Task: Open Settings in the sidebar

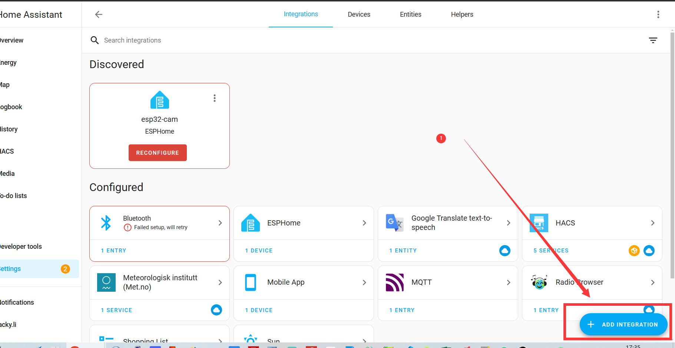Action: 39,269
